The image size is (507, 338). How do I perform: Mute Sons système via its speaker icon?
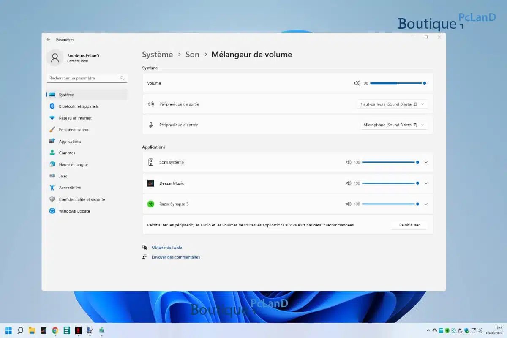click(349, 162)
